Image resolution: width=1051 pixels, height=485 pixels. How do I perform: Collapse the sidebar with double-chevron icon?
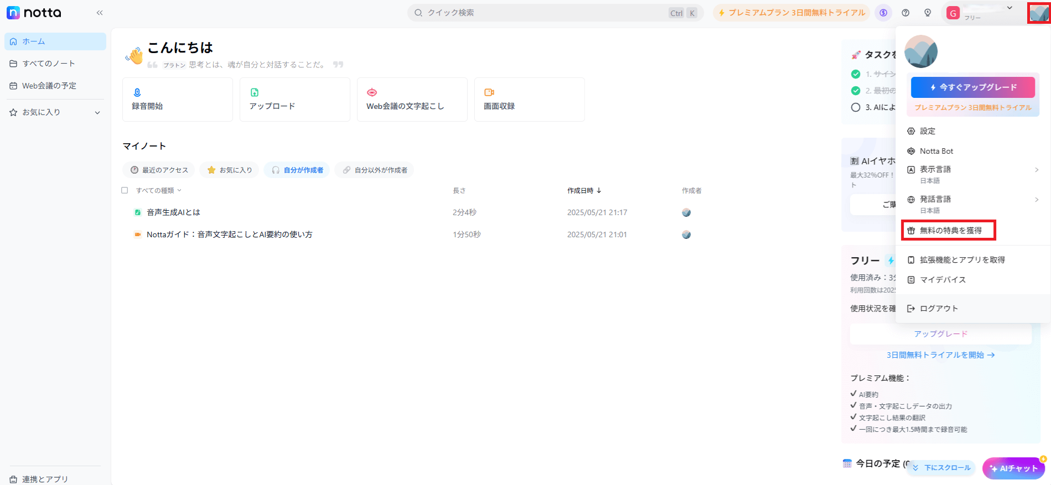click(x=100, y=13)
